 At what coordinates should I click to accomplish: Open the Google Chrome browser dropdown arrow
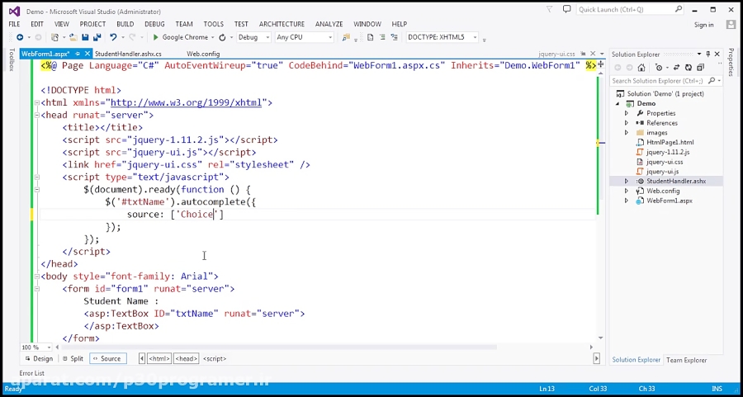coord(213,37)
